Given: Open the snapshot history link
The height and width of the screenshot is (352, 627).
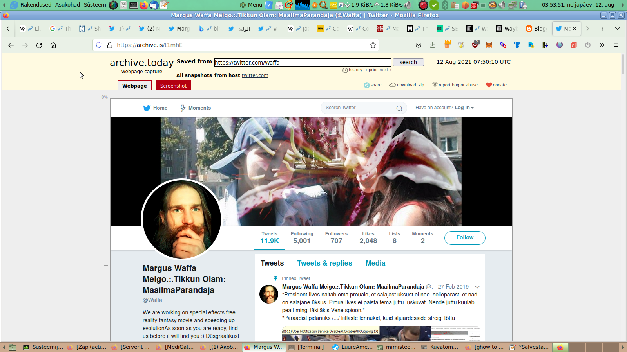Looking at the screenshot, I should coord(355,70).
